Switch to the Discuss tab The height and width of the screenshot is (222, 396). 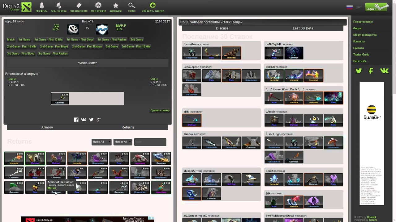222,28
